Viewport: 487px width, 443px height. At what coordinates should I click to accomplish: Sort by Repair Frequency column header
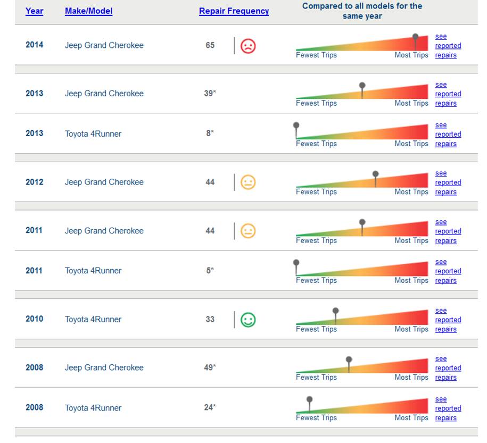[234, 11]
